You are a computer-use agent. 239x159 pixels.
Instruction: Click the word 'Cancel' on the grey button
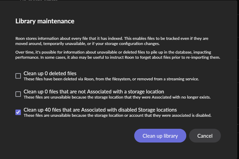205,136
